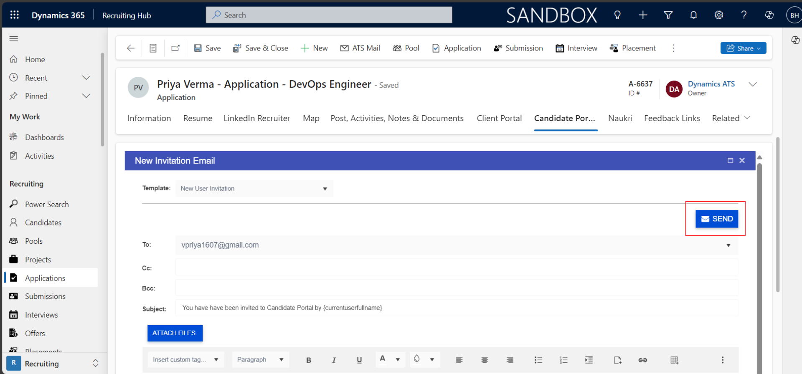Click the insert document icon in editor
Viewport: 802px width, 374px height.
tap(617, 360)
